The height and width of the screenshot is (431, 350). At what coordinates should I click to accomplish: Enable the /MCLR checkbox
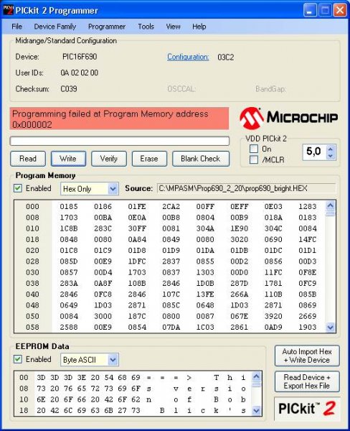pyautogui.click(x=254, y=159)
